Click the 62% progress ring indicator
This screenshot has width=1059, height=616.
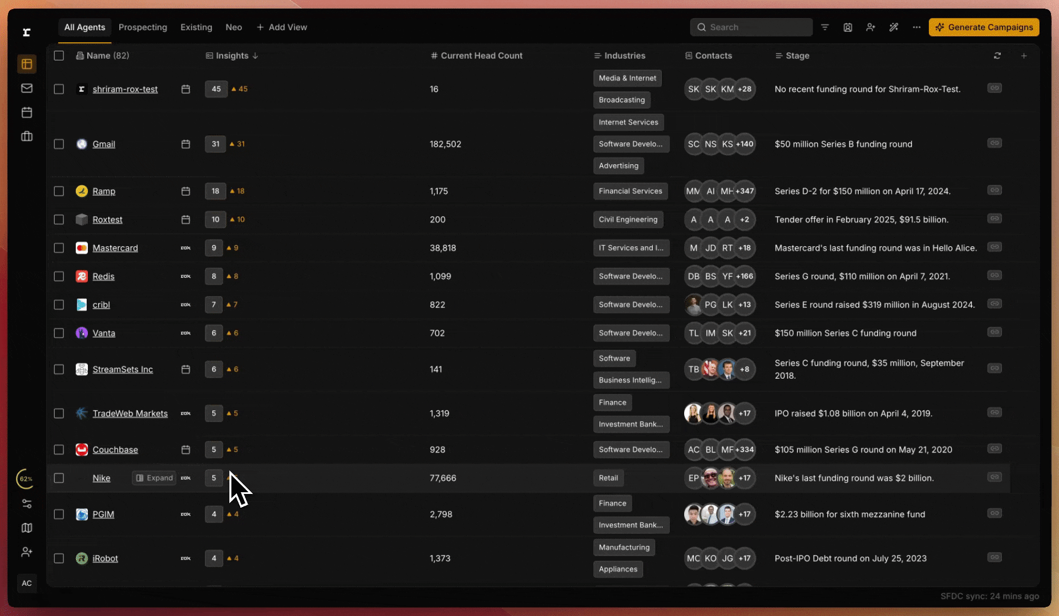click(26, 479)
